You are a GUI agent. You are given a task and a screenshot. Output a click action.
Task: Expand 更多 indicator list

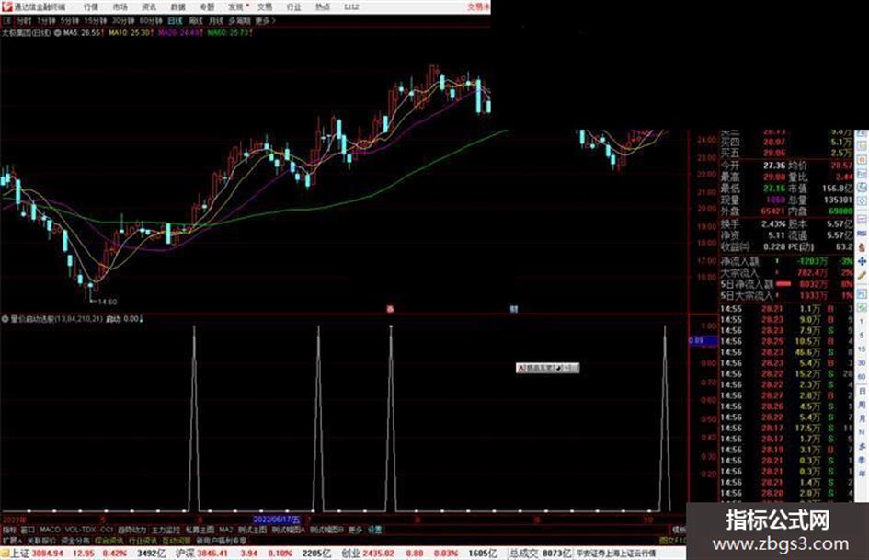tap(355, 530)
